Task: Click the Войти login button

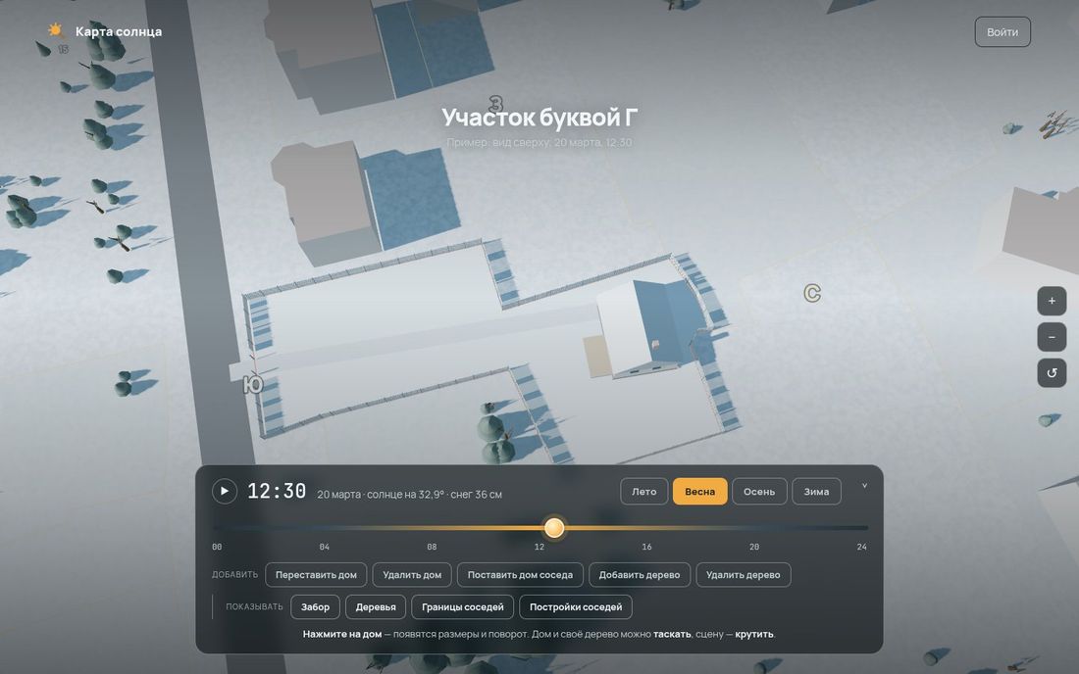Action: point(1002,31)
